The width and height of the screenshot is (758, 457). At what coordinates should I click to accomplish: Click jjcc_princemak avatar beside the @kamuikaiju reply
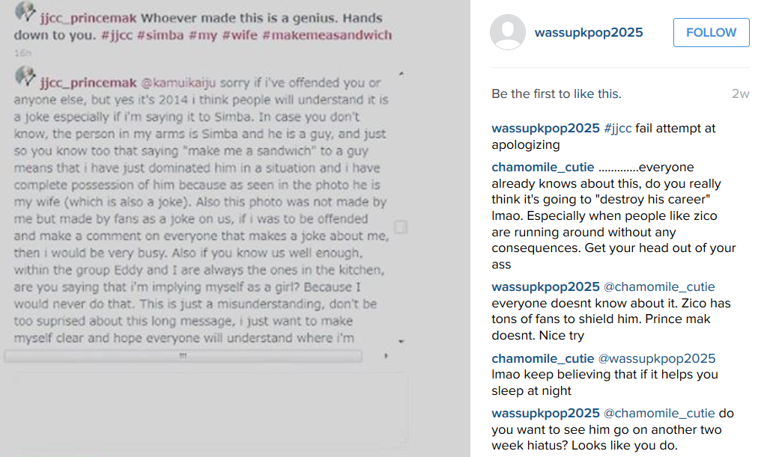pos(25,76)
